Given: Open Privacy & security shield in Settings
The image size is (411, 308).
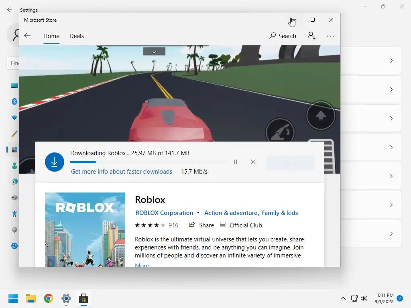Looking at the screenshot, I should pyautogui.click(x=14, y=230).
